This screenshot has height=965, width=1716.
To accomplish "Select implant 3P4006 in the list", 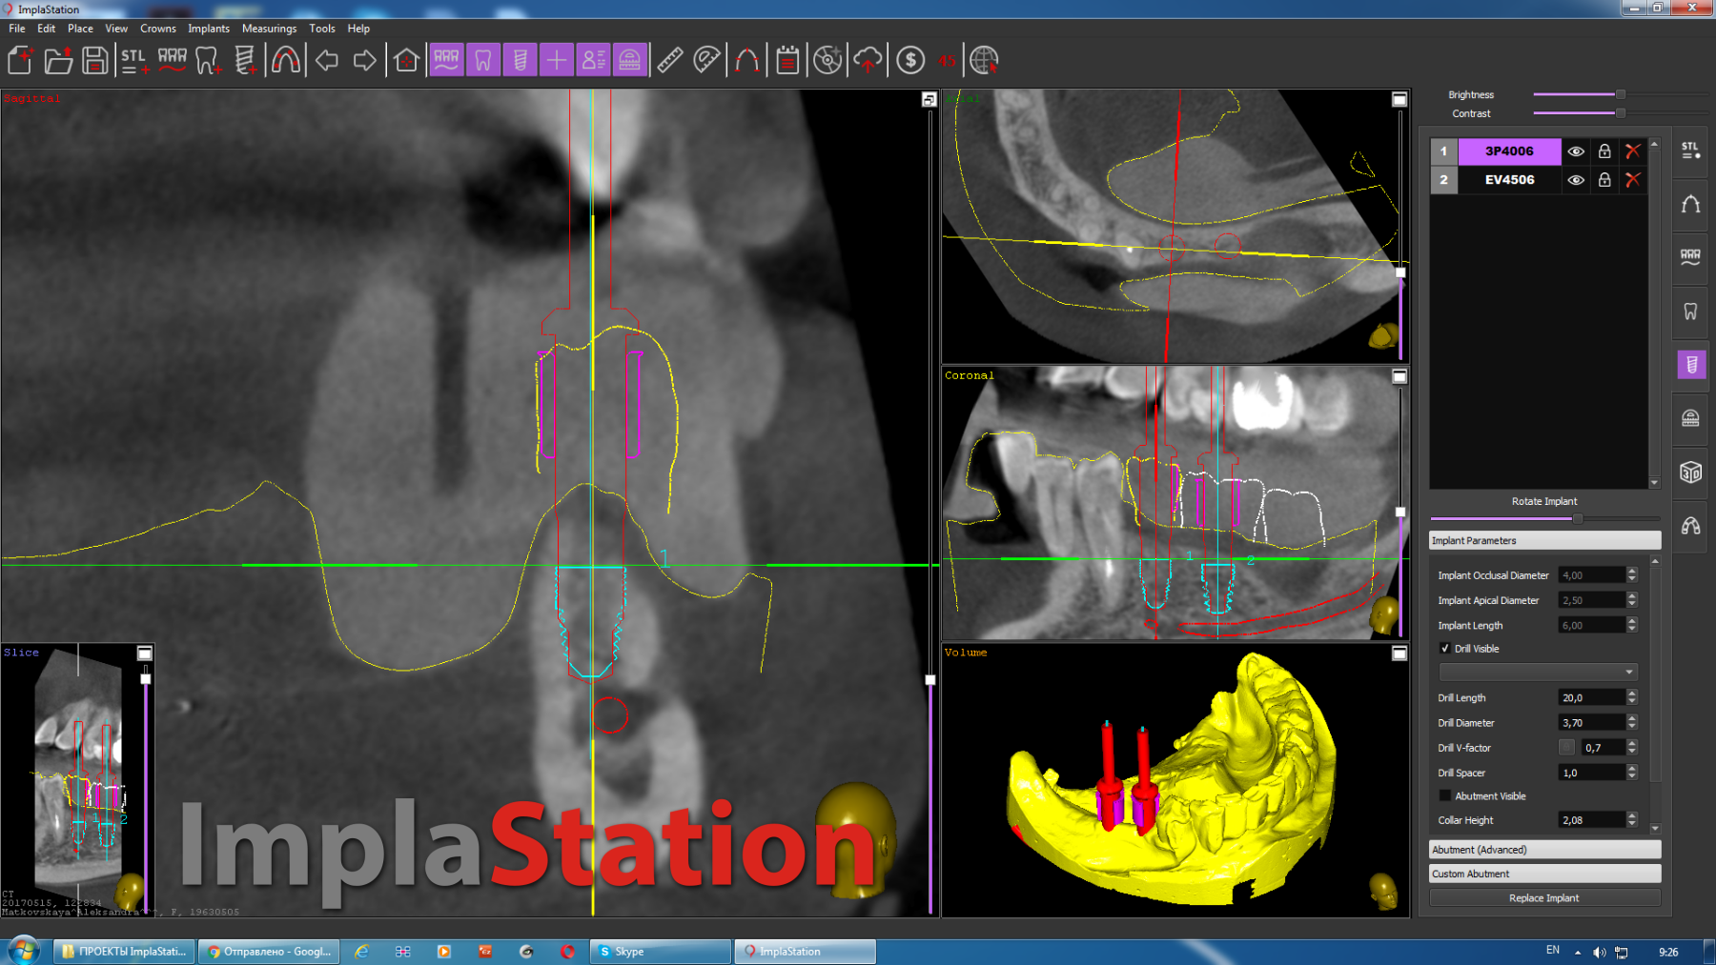I will (x=1509, y=151).
